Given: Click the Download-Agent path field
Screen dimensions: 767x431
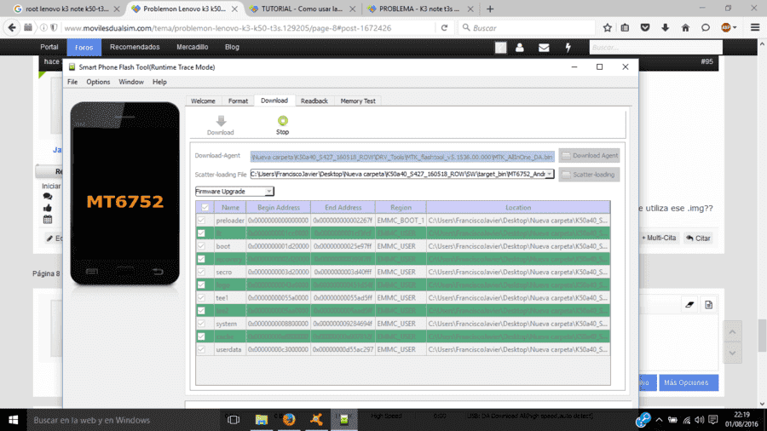Looking at the screenshot, I should pos(402,157).
